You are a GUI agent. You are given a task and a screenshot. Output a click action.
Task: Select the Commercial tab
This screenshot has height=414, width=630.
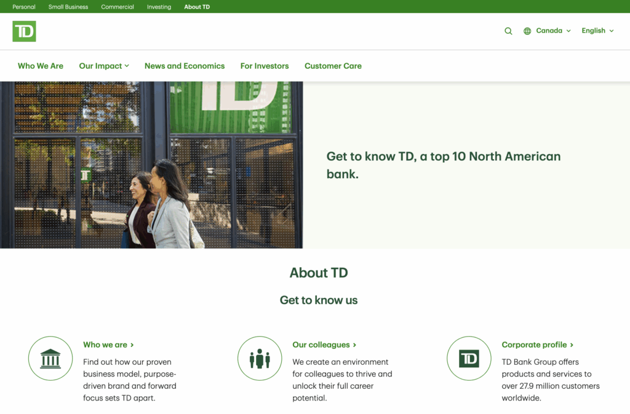click(118, 7)
